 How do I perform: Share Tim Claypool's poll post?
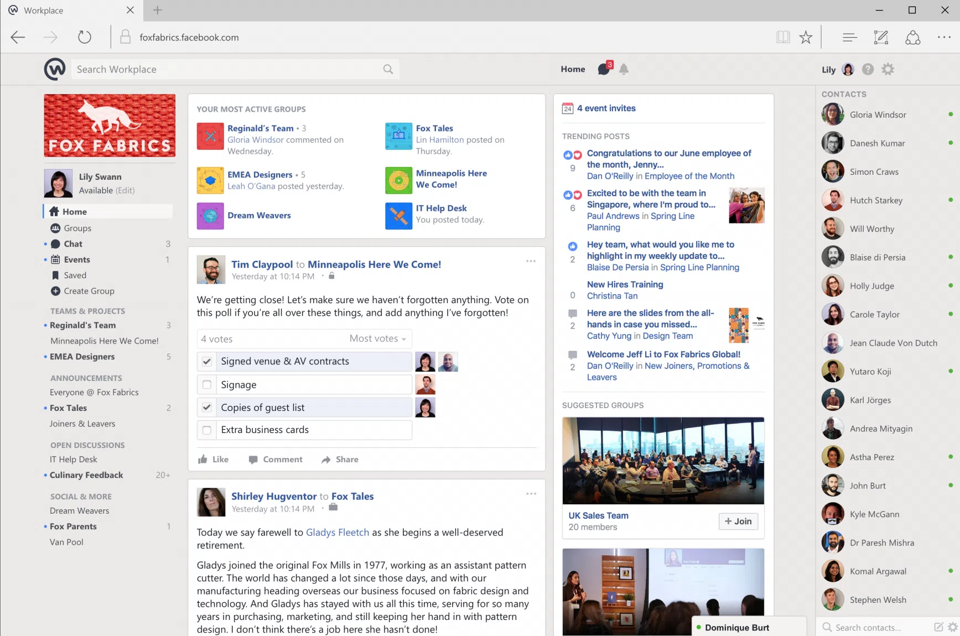click(x=340, y=459)
